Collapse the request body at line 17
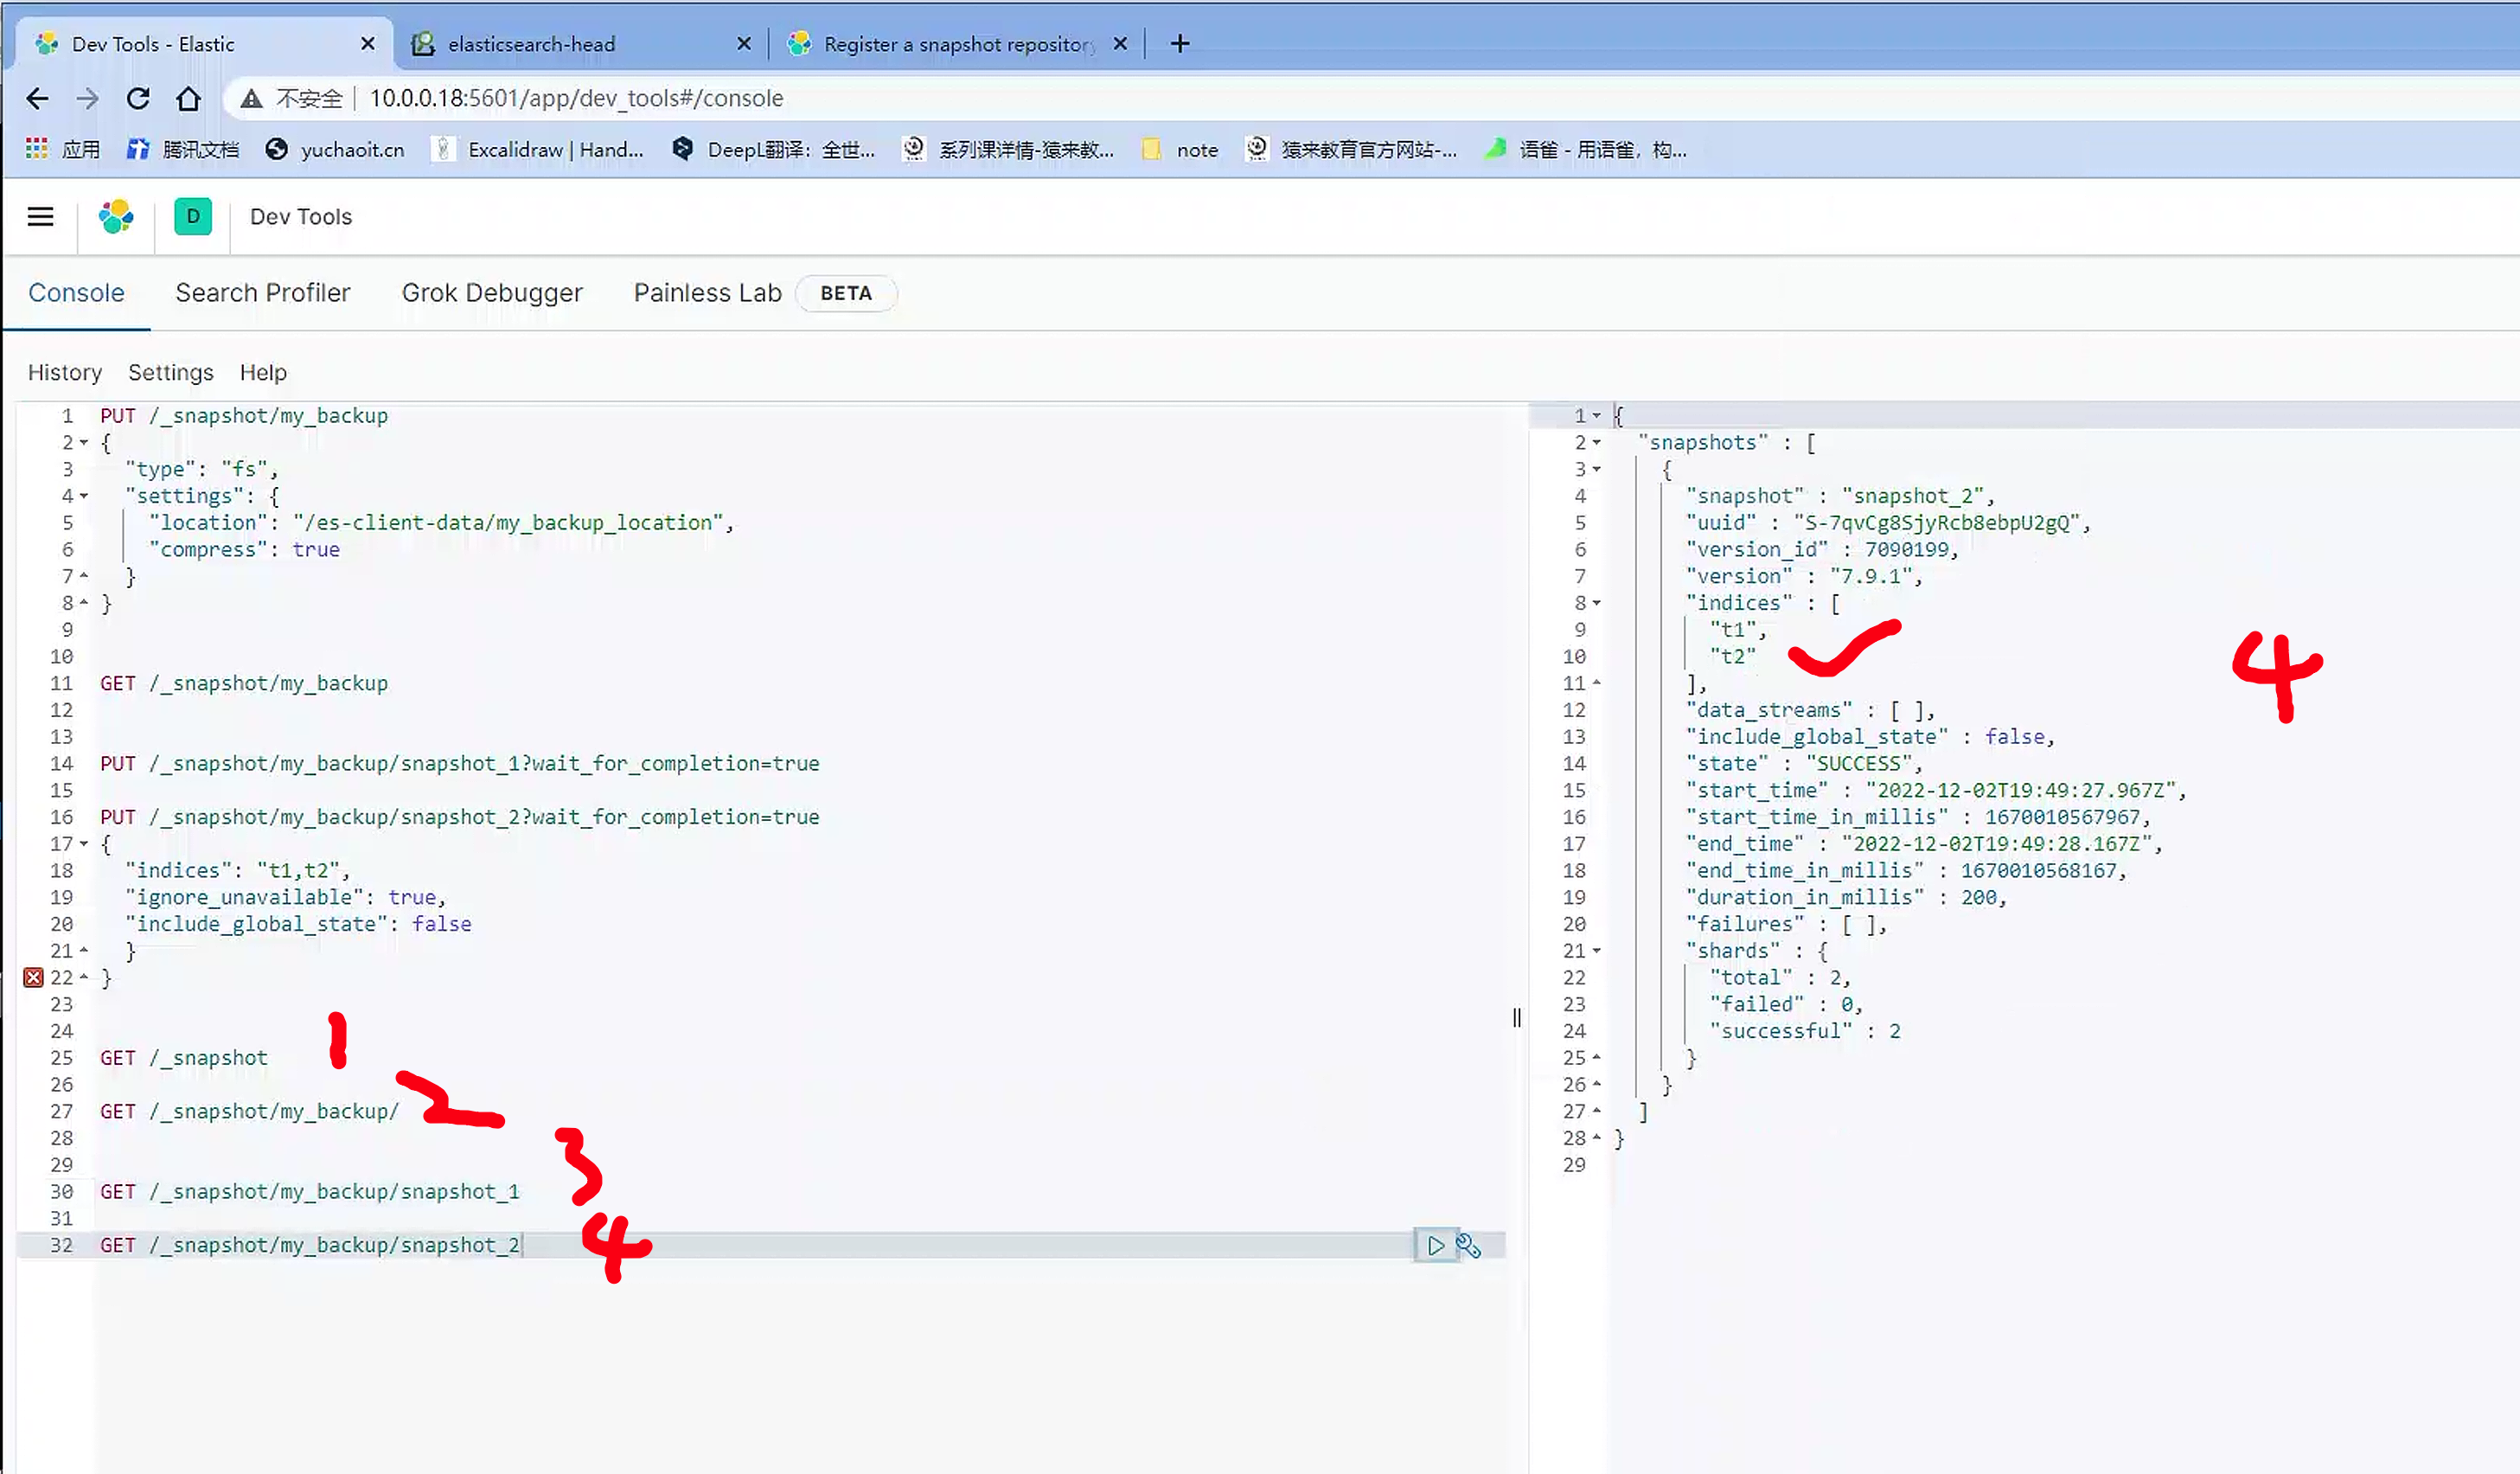This screenshot has height=1474, width=2520. click(x=84, y=844)
